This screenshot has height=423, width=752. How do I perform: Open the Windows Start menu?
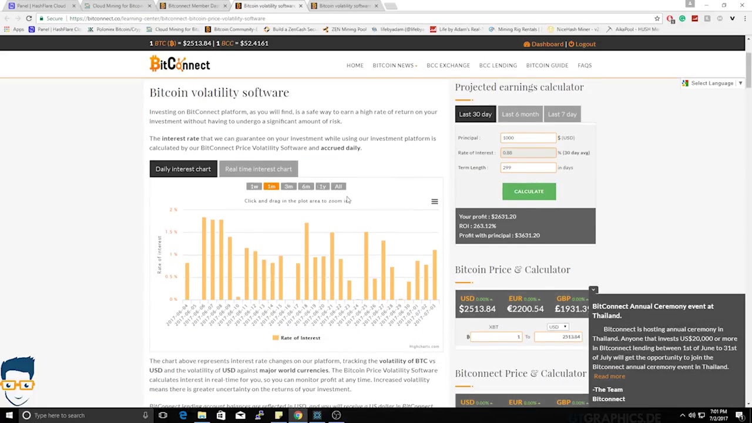[9, 415]
